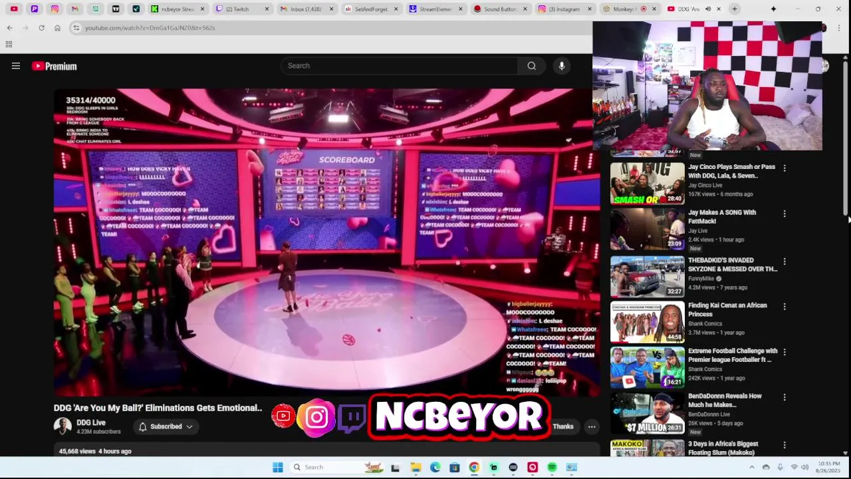Open options menu for Jay Makes A SONG
This screenshot has width=851, height=479.
coord(785,214)
